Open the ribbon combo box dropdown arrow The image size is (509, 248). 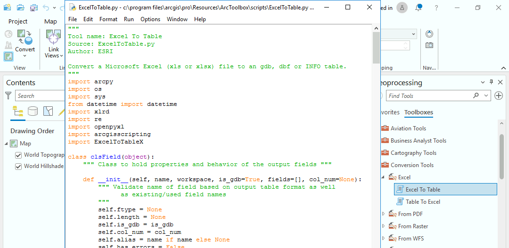[x=413, y=34]
